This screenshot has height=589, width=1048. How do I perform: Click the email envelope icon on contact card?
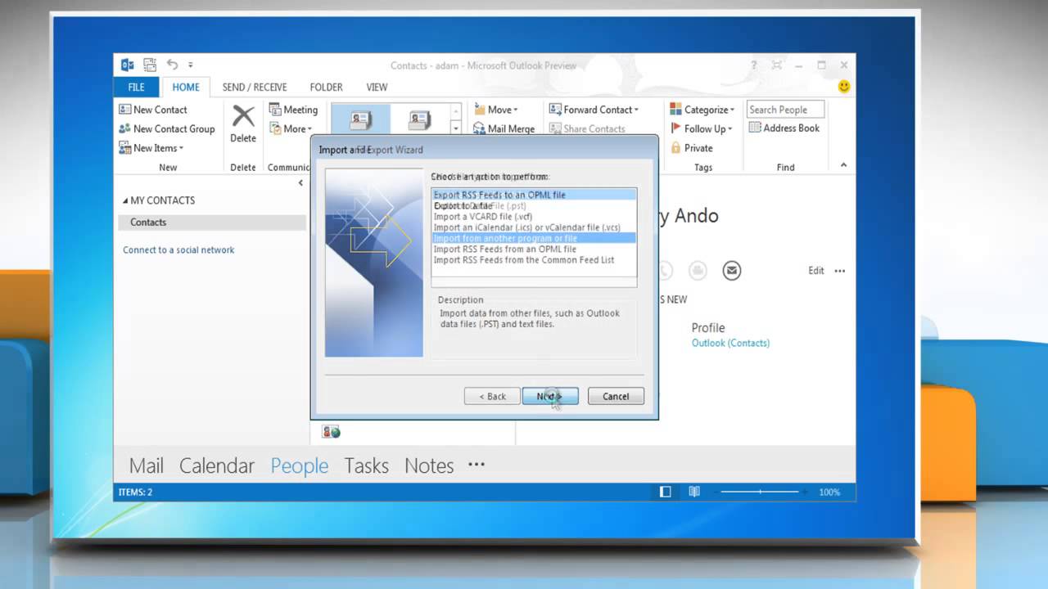coord(731,270)
